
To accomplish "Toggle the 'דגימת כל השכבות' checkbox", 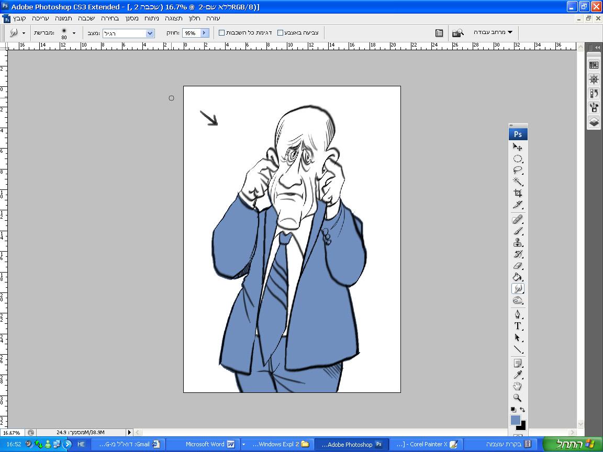I will [221, 33].
